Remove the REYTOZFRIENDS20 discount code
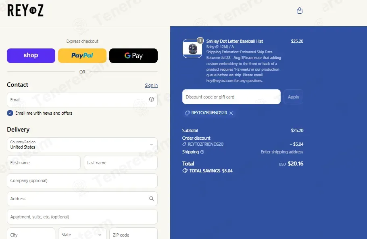367x239 pixels. (x=231, y=113)
